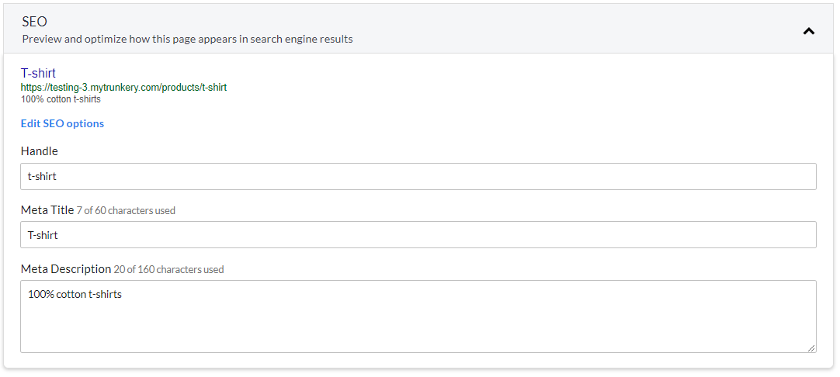Click inside the Meta Description text area
The height and width of the screenshot is (377, 840).
point(418,316)
